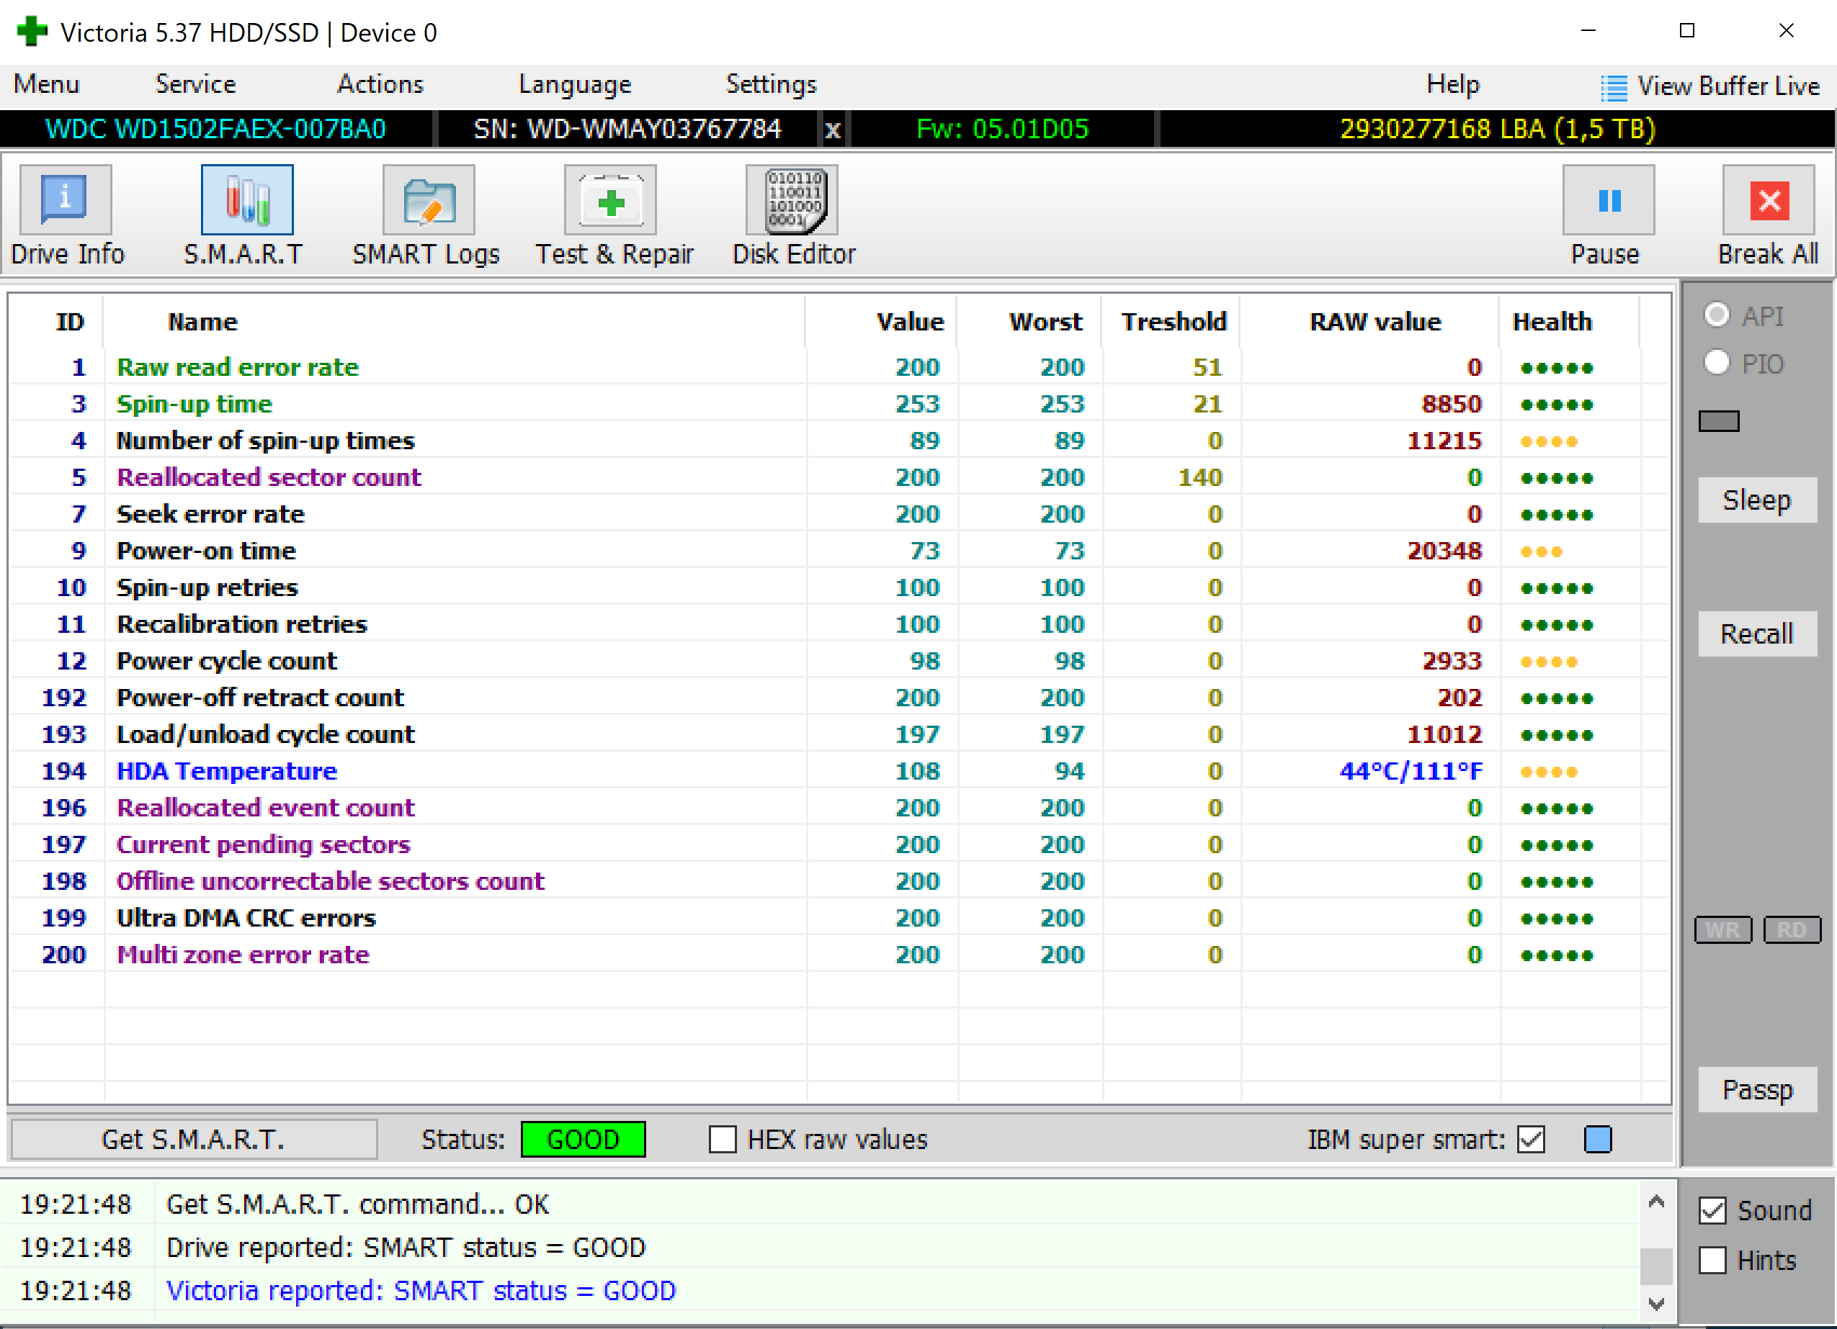
Task: Click the WDC WD1502FAEX-007BA0 model label
Action: pyautogui.click(x=215, y=130)
